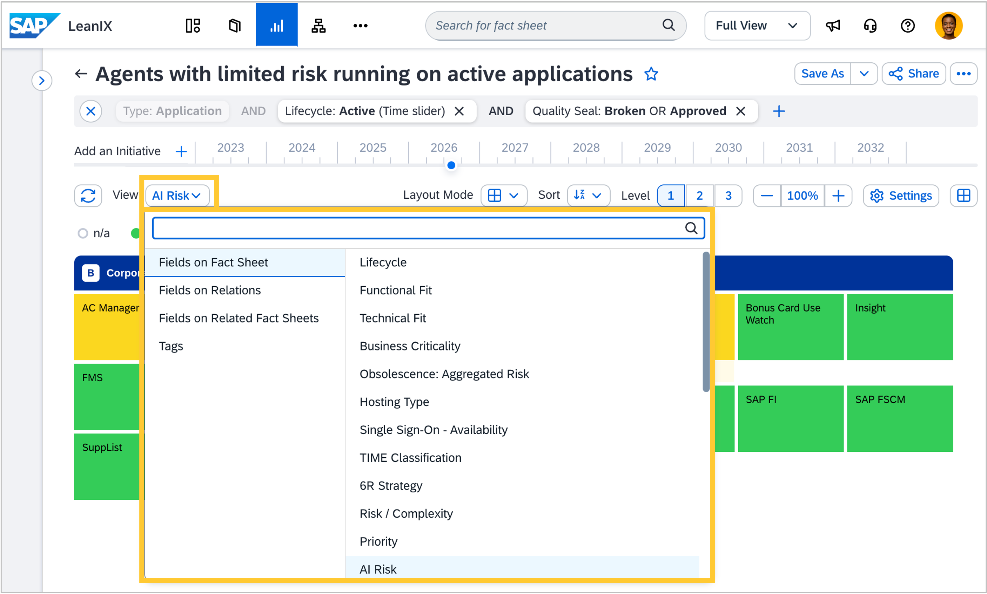The width and height of the screenshot is (987, 594).
Task: Refresh the report with reload icon
Action: (88, 196)
